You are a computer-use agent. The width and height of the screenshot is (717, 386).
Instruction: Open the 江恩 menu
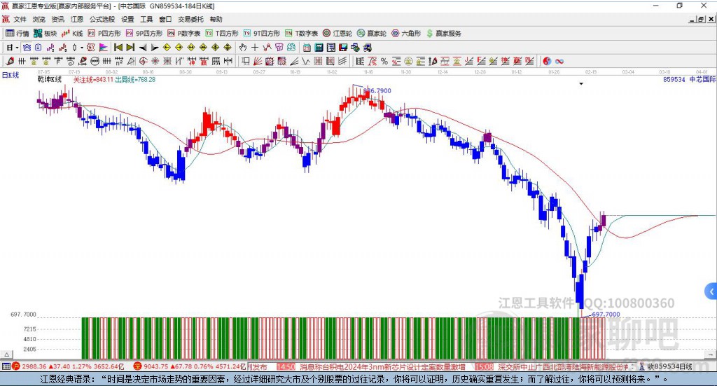pos(77,19)
